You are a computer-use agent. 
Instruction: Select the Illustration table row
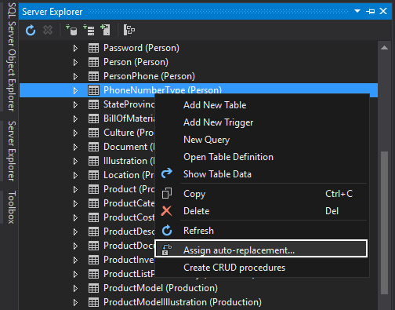87,161
